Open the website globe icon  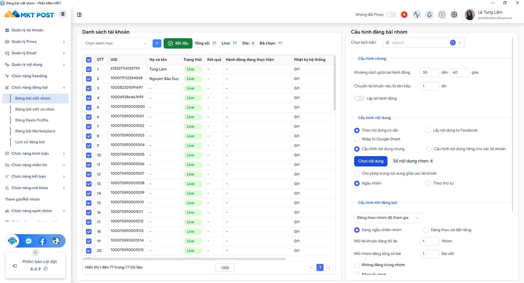coord(56,241)
